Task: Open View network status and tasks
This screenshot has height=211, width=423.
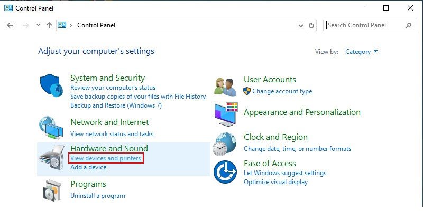Action: (x=112, y=134)
